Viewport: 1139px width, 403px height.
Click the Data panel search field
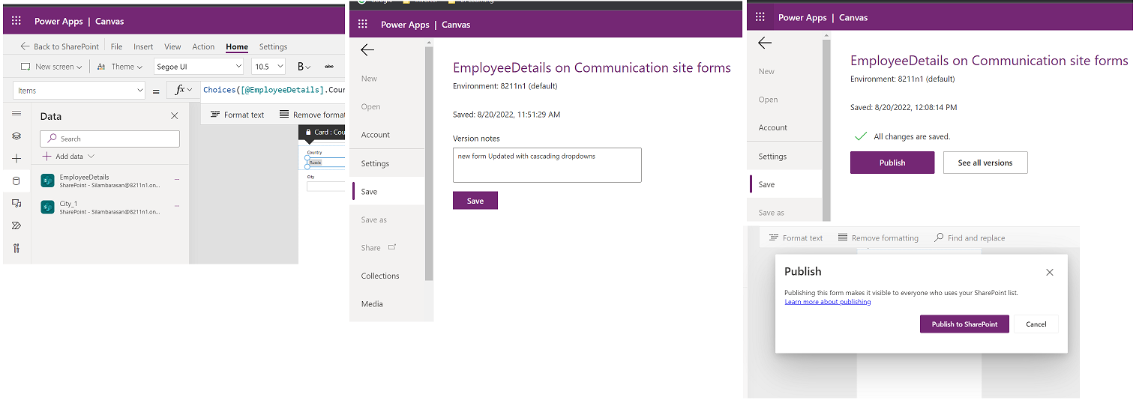pyautogui.click(x=109, y=139)
